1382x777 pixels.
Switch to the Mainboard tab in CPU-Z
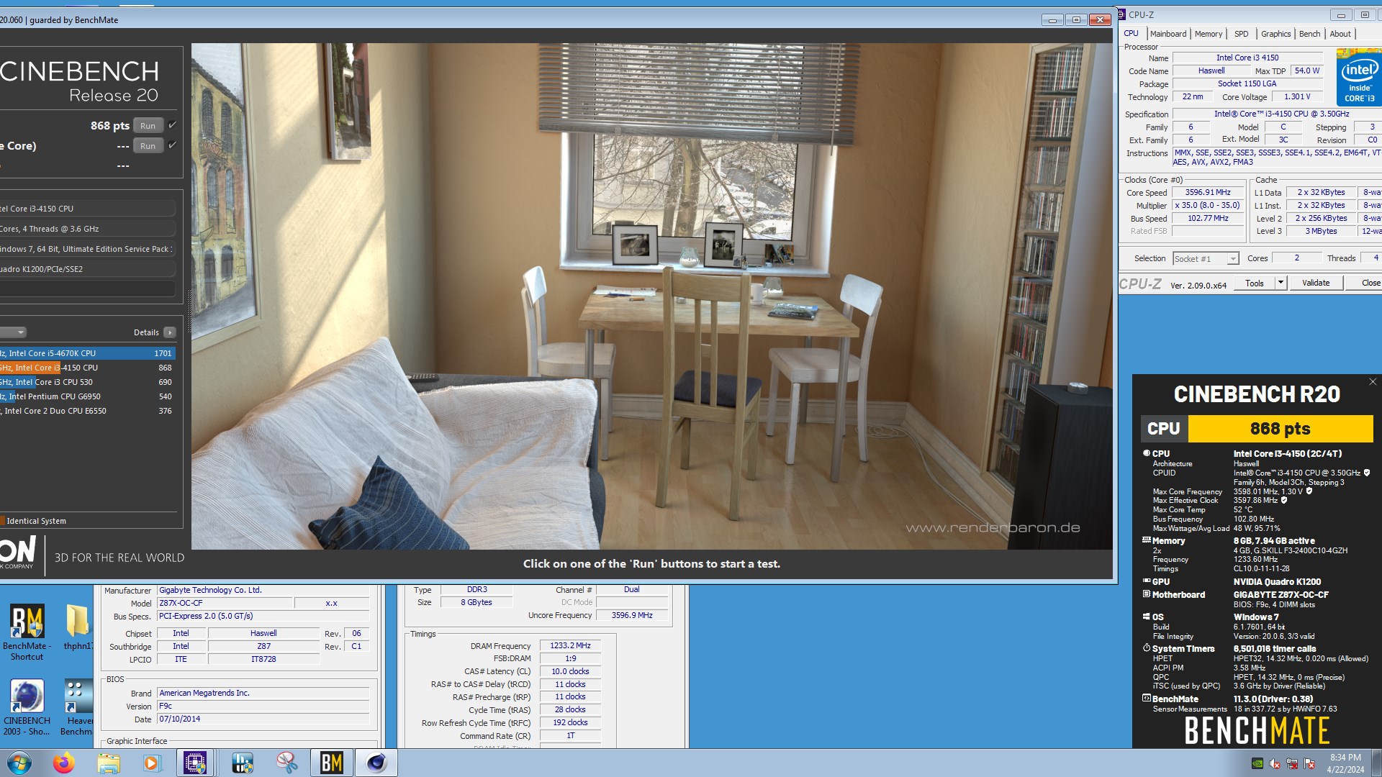(1168, 34)
